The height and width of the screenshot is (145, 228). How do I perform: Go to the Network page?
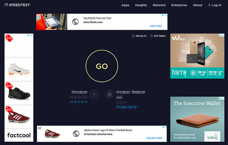159,5
